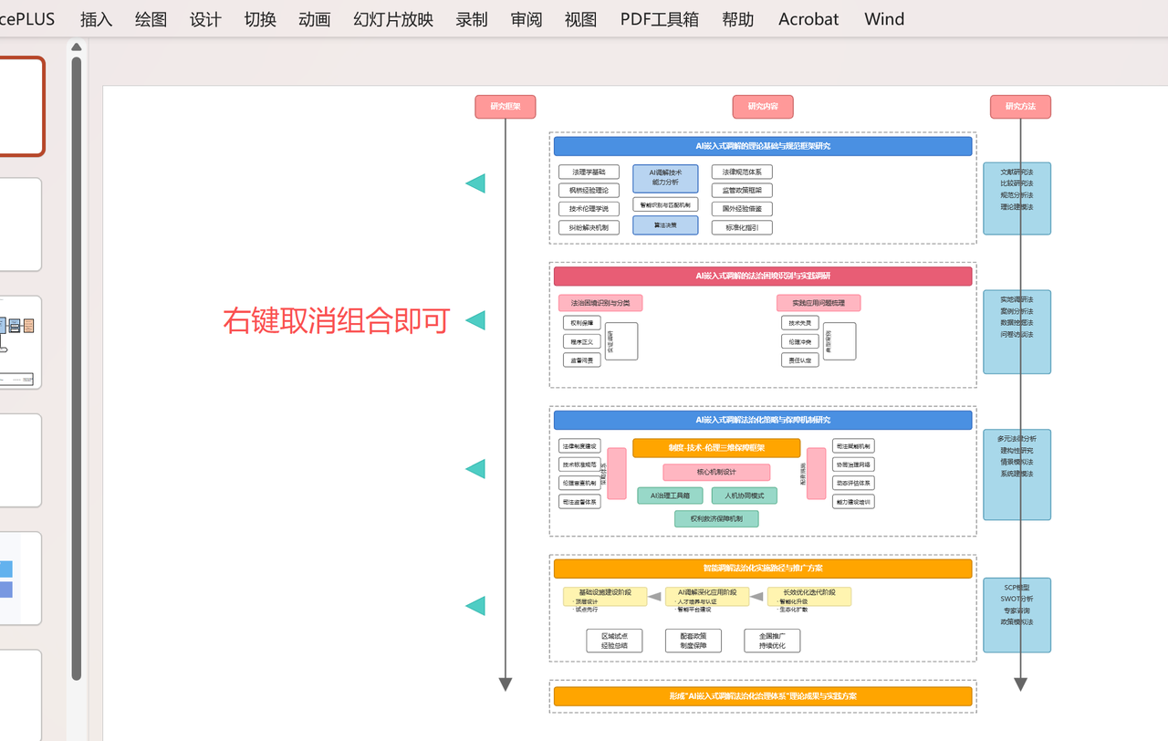Viewport: 1168px width, 741px height.
Task: Switch to the 幻灯片放映 ribbon tab
Action: pos(391,19)
